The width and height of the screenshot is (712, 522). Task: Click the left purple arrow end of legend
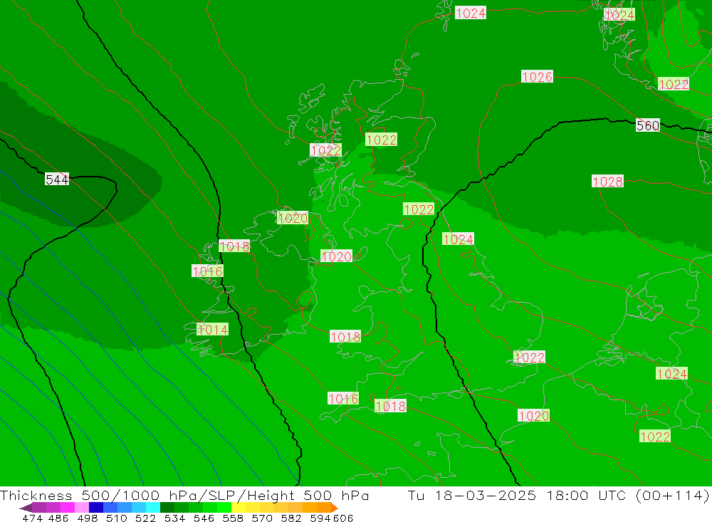26,508
